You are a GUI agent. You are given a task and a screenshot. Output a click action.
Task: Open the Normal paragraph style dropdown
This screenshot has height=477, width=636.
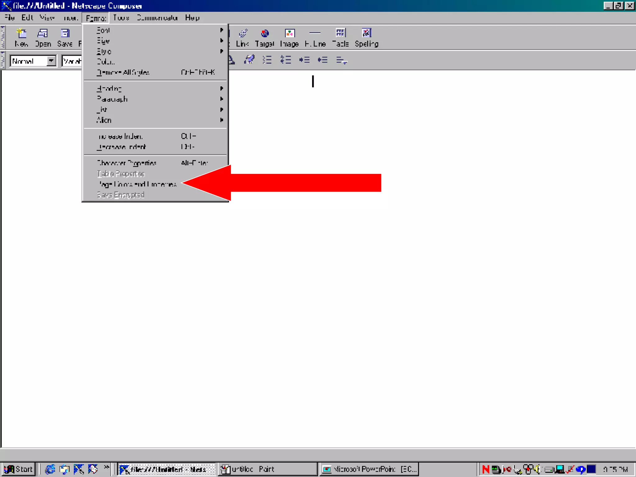click(x=51, y=61)
